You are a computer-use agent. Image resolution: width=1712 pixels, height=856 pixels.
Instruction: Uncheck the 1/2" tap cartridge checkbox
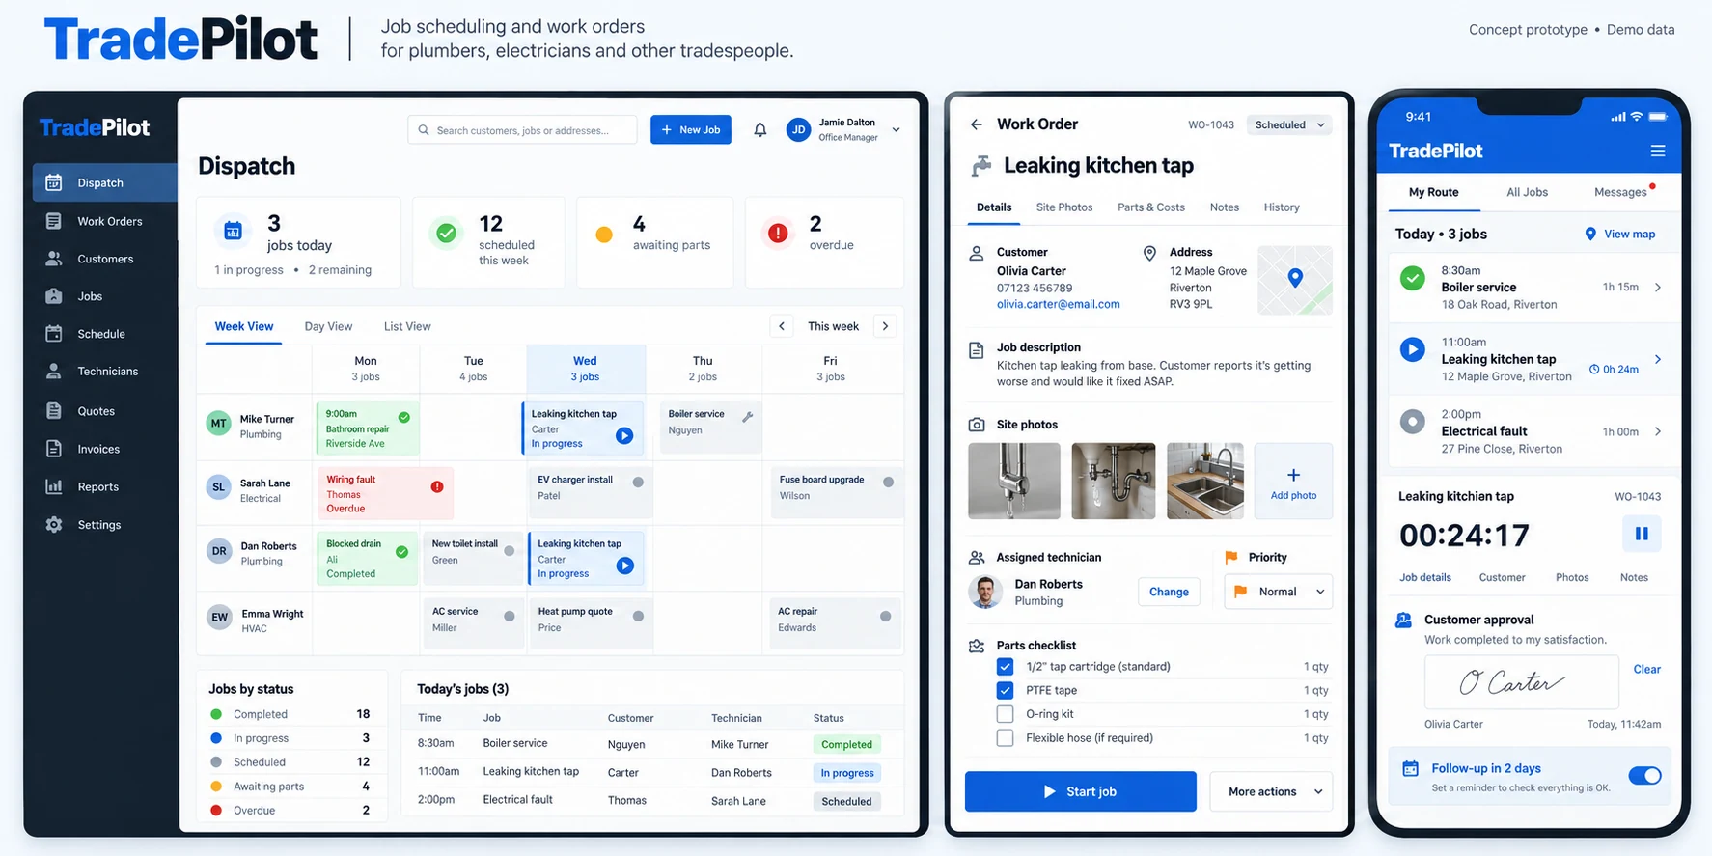point(1005,667)
